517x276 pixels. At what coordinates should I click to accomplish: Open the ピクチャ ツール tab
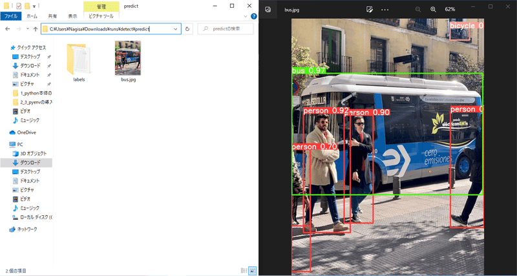coord(101,16)
